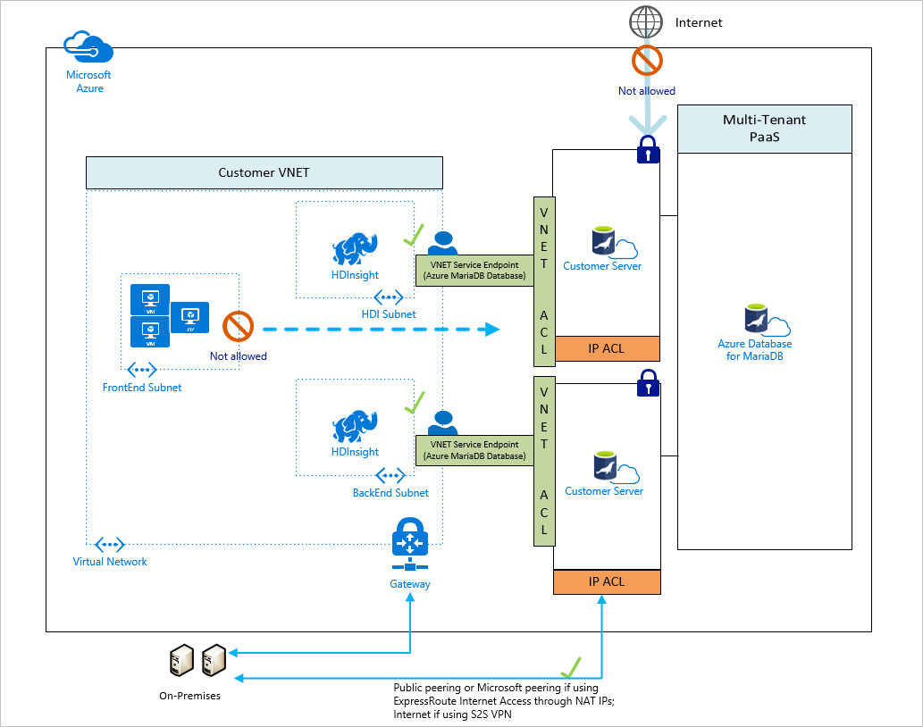
Task: Click 'Not allowed' text near FrontEnd Subnet
Action: pos(238,356)
